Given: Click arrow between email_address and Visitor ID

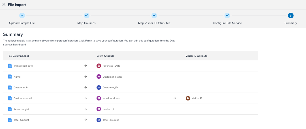Looking at the screenshot, I should point(174,98).
